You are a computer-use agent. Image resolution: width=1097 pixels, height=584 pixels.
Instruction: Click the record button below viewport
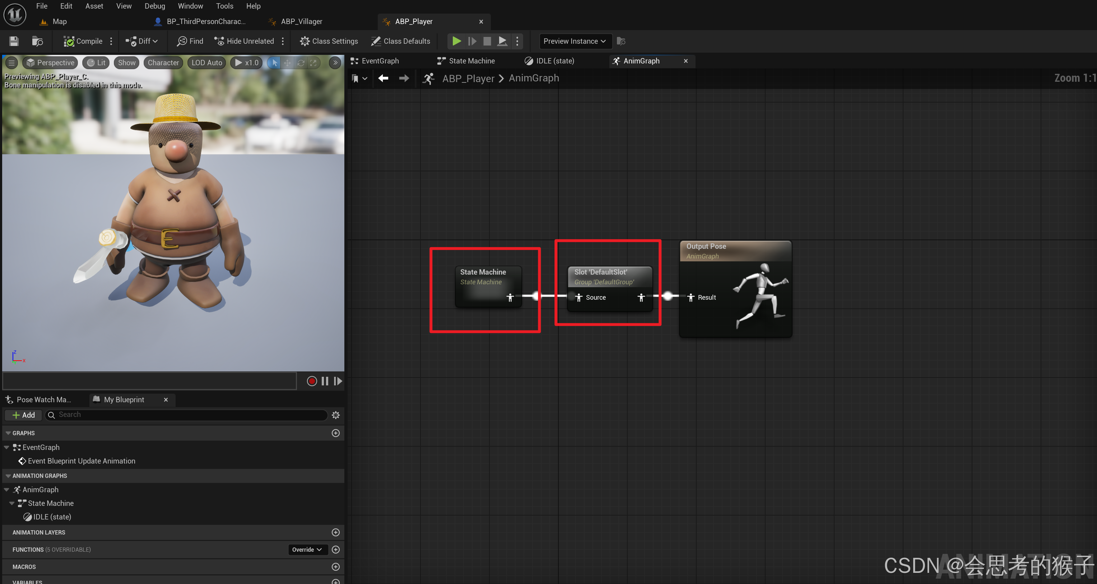pos(312,381)
